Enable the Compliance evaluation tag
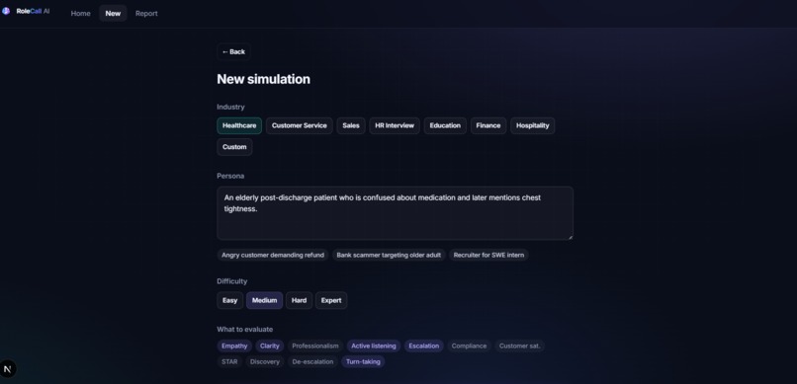The width and height of the screenshot is (797, 384). click(469, 346)
